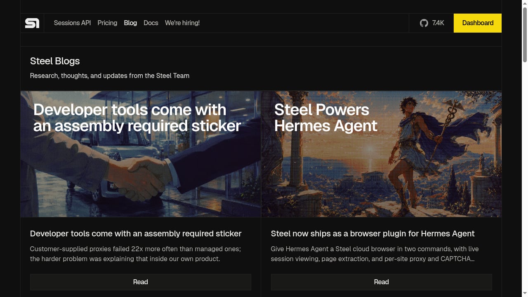This screenshot has width=528, height=297.
Task: Click the 'Steel Blogs' heading
Action: pos(55,61)
